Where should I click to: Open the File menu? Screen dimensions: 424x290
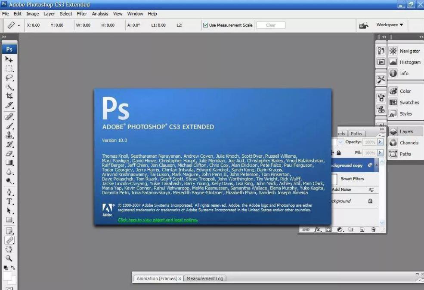click(6, 14)
